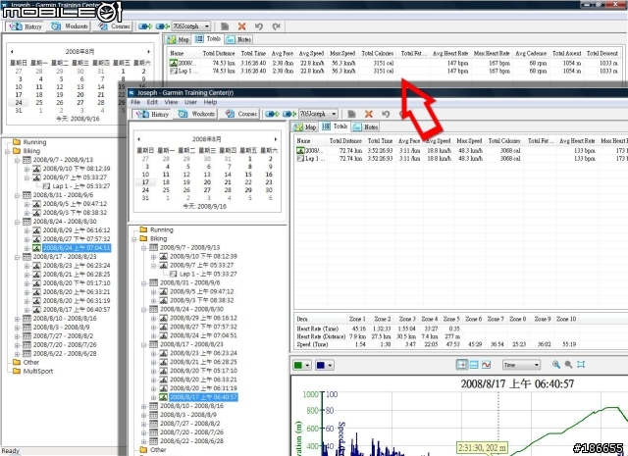Click red X delete icon in front window

point(369,114)
